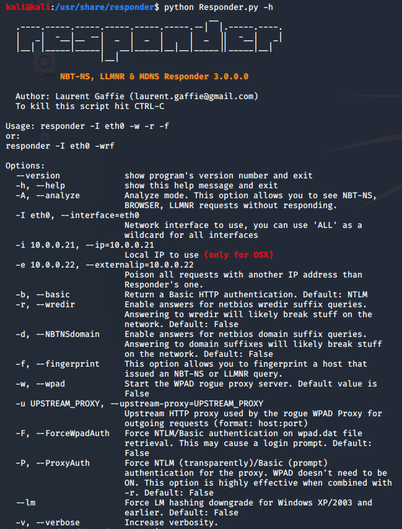Click the --externalip=10.0.0.22 option
Screen dimensions: 402x529
coord(139,265)
